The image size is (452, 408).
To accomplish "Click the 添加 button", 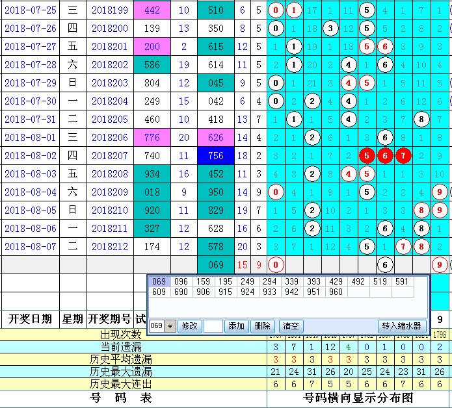I will 236,326.
